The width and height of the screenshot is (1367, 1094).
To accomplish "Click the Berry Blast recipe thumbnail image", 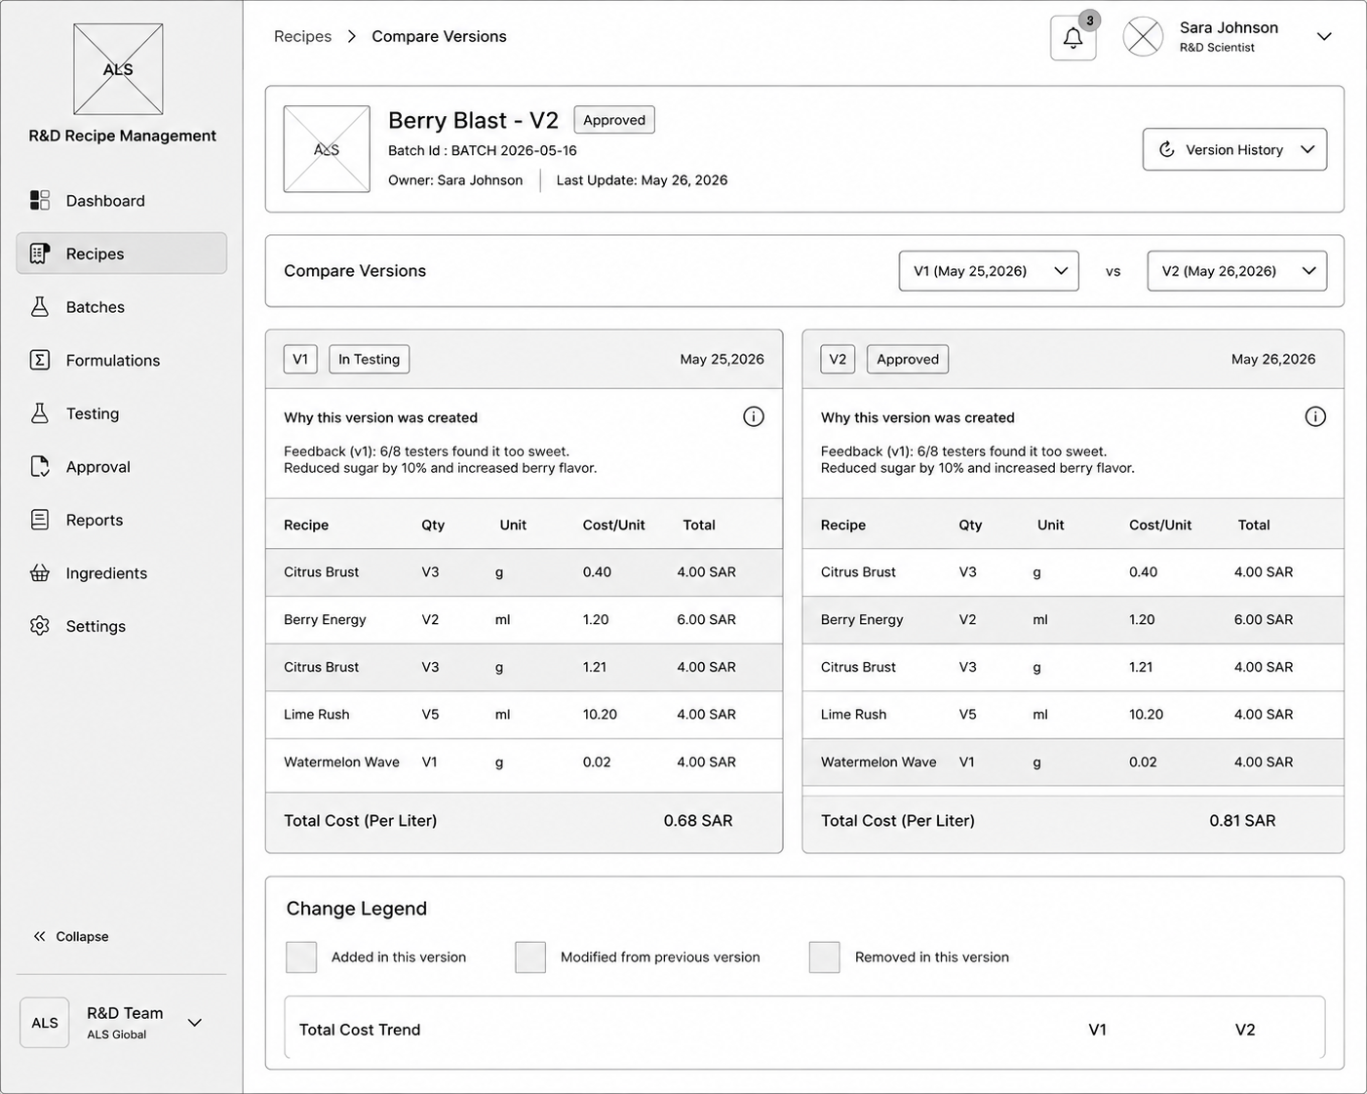I will 327,149.
